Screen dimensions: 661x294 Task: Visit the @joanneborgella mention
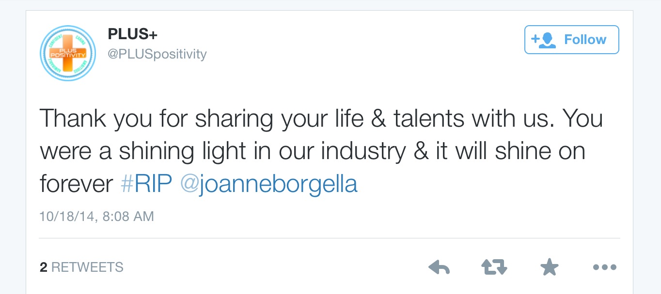point(268,184)
